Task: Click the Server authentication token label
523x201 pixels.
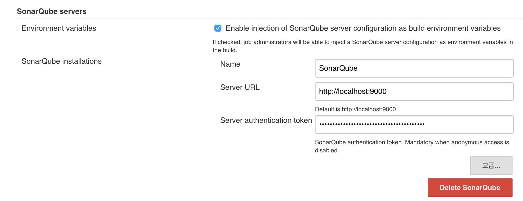Action: tap(266, 120)
